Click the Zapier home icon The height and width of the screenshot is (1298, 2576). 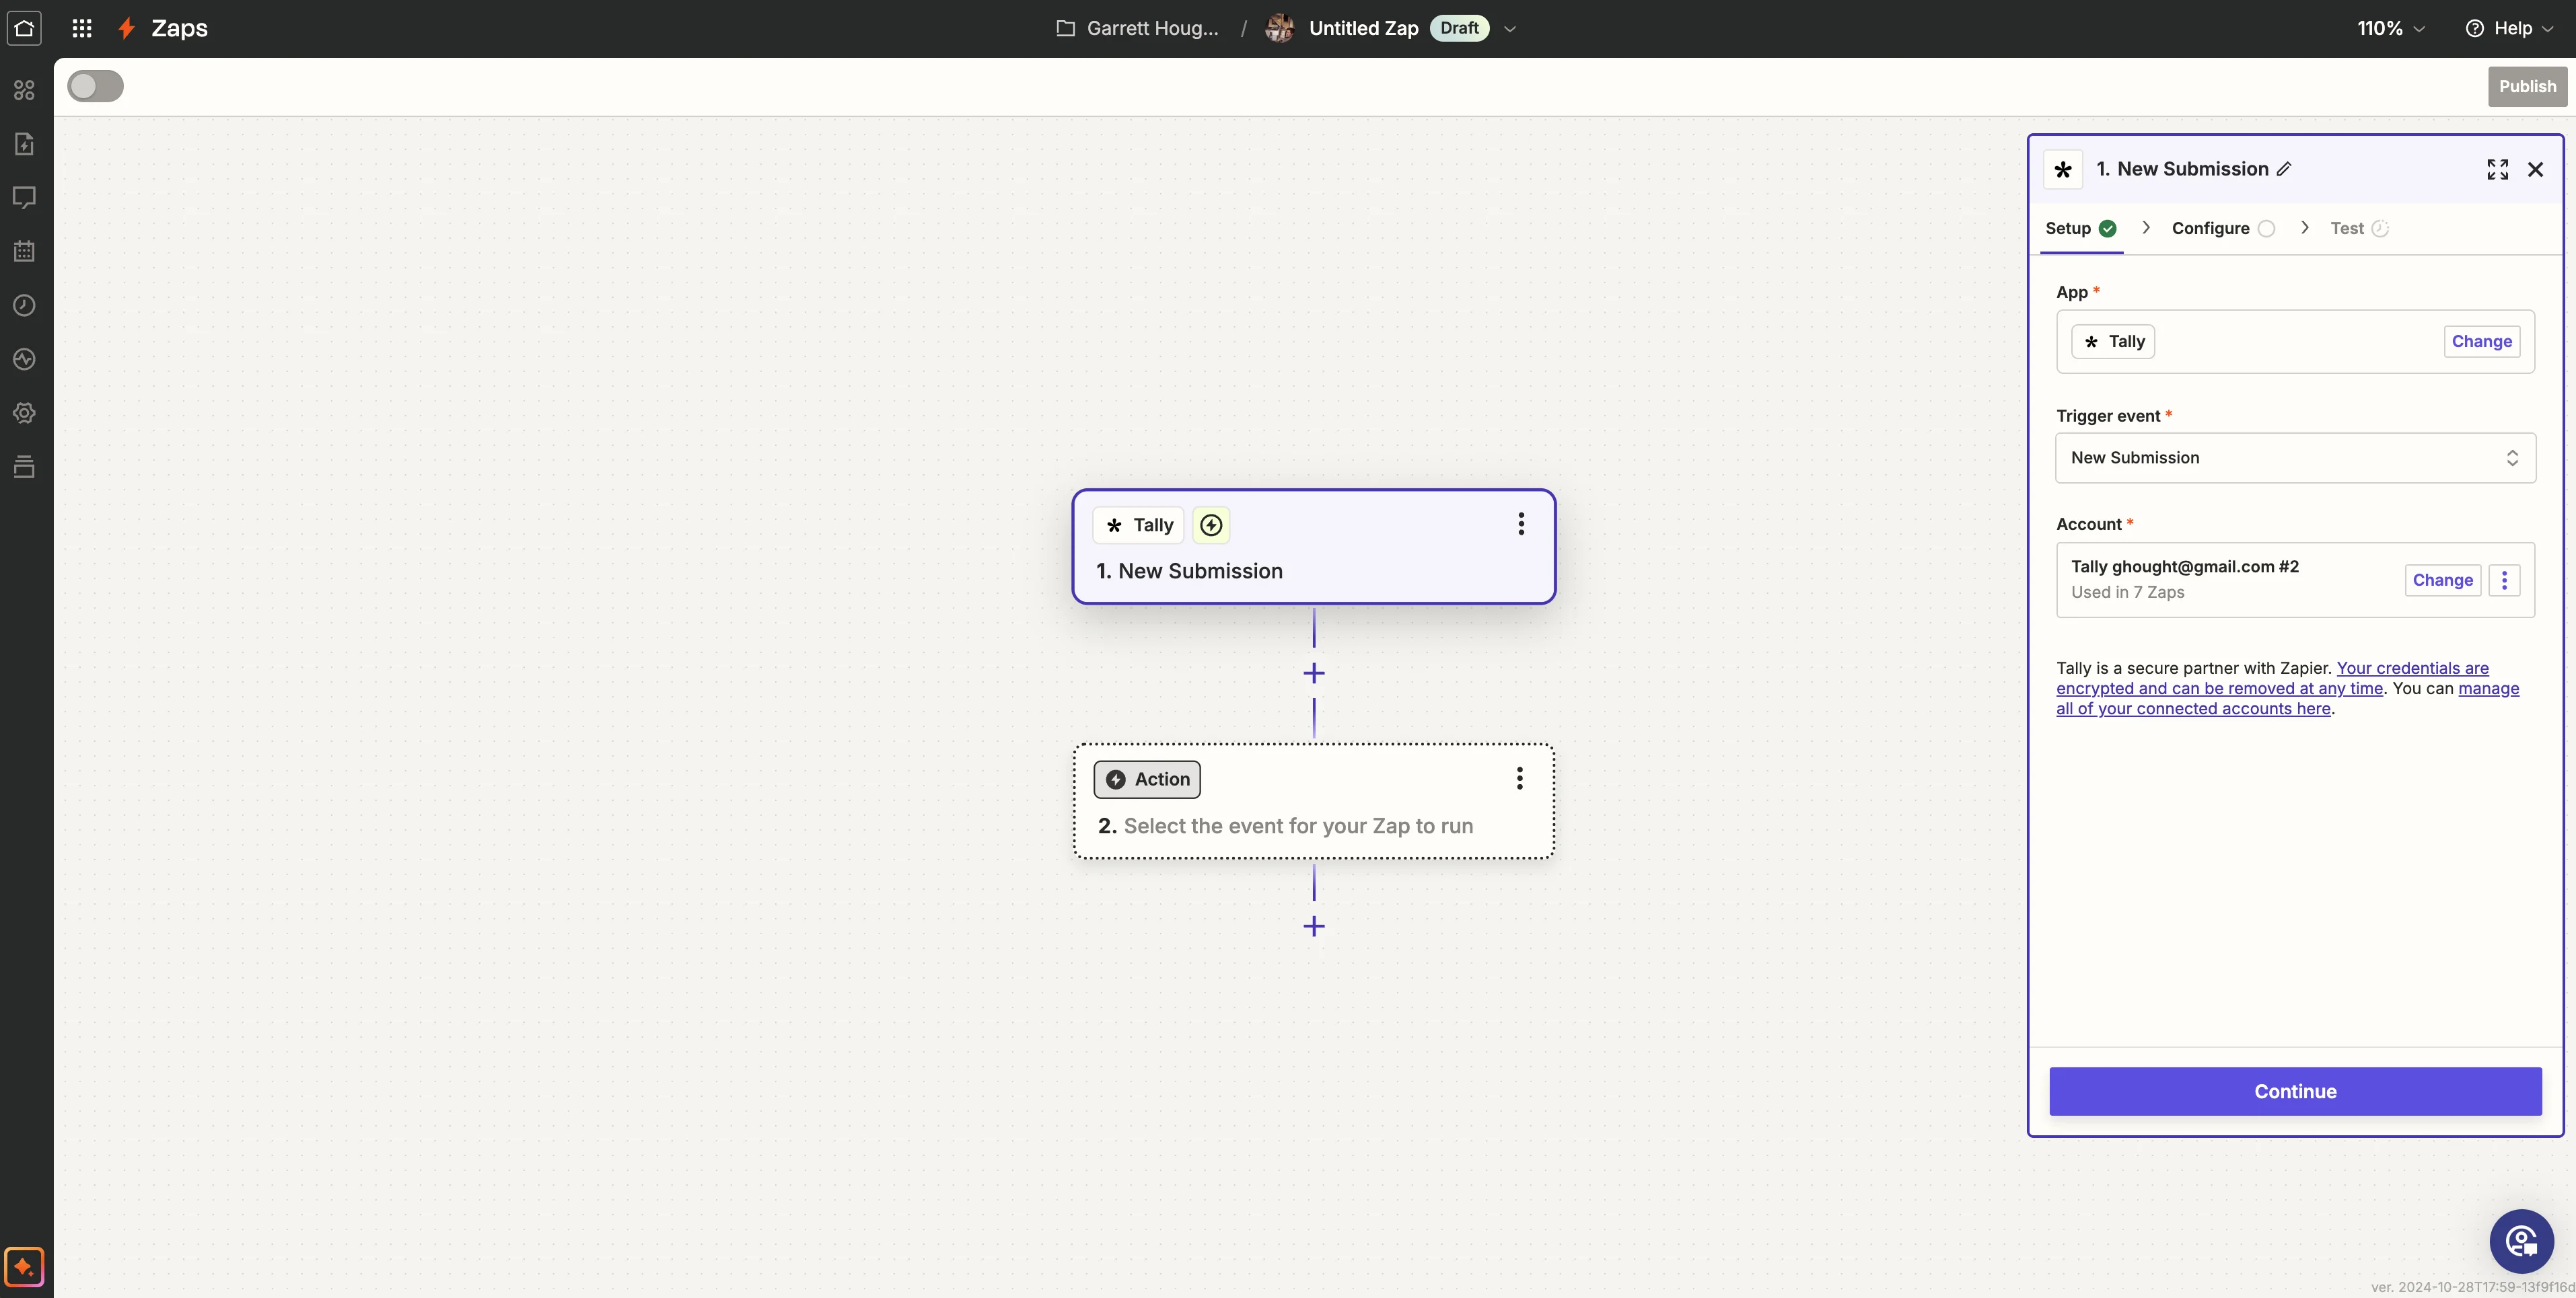pos(24,28)
